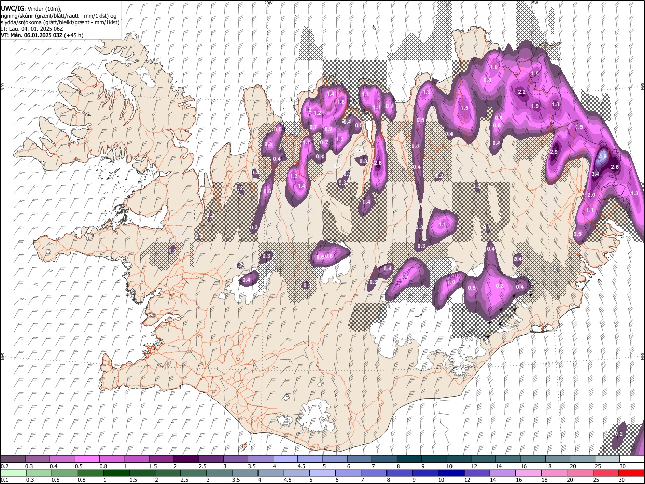Click the lower legend swatch between 14 and 16
645x484 pixels.
[x=502, y=473]
